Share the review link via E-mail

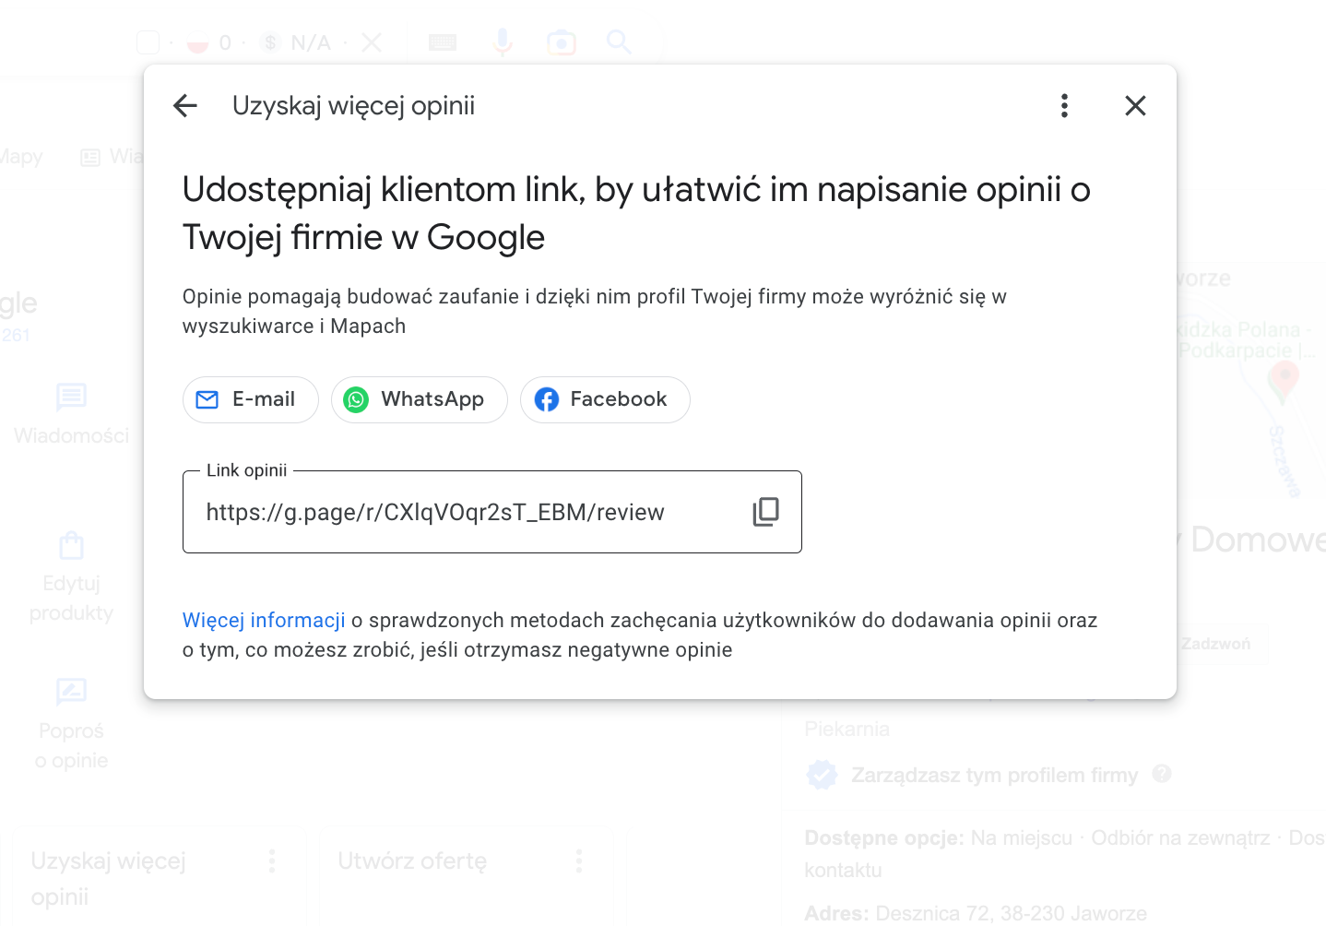250,399
